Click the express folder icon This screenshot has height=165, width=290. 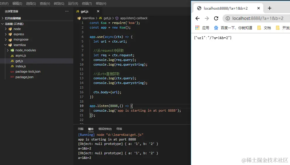[10, 34]
